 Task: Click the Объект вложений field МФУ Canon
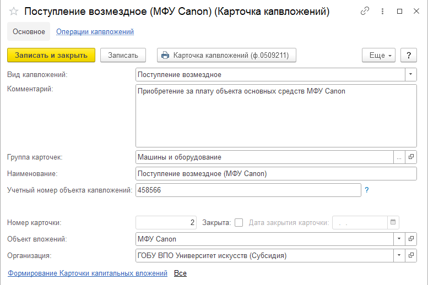tap(264, 239)
